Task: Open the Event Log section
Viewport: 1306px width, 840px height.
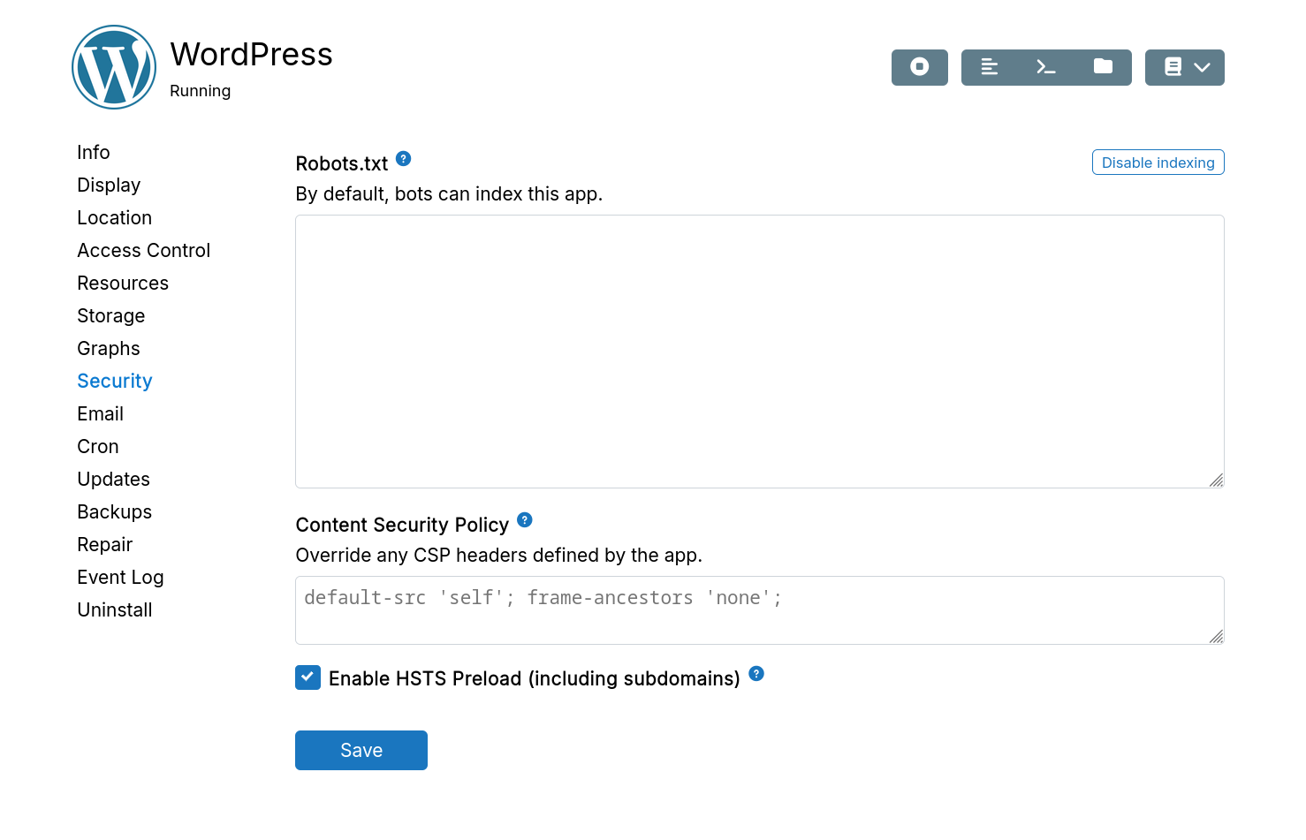Action: point(120,577)
